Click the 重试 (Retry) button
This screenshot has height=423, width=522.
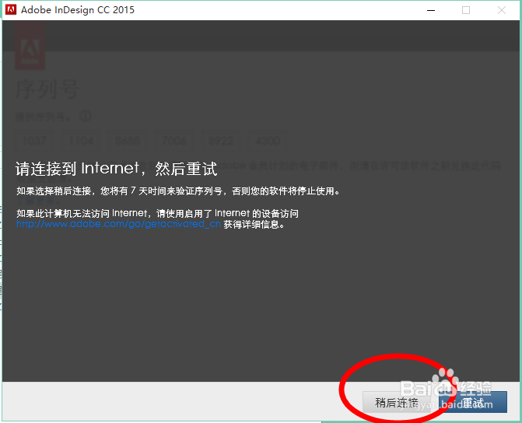(x=473, y=402)
